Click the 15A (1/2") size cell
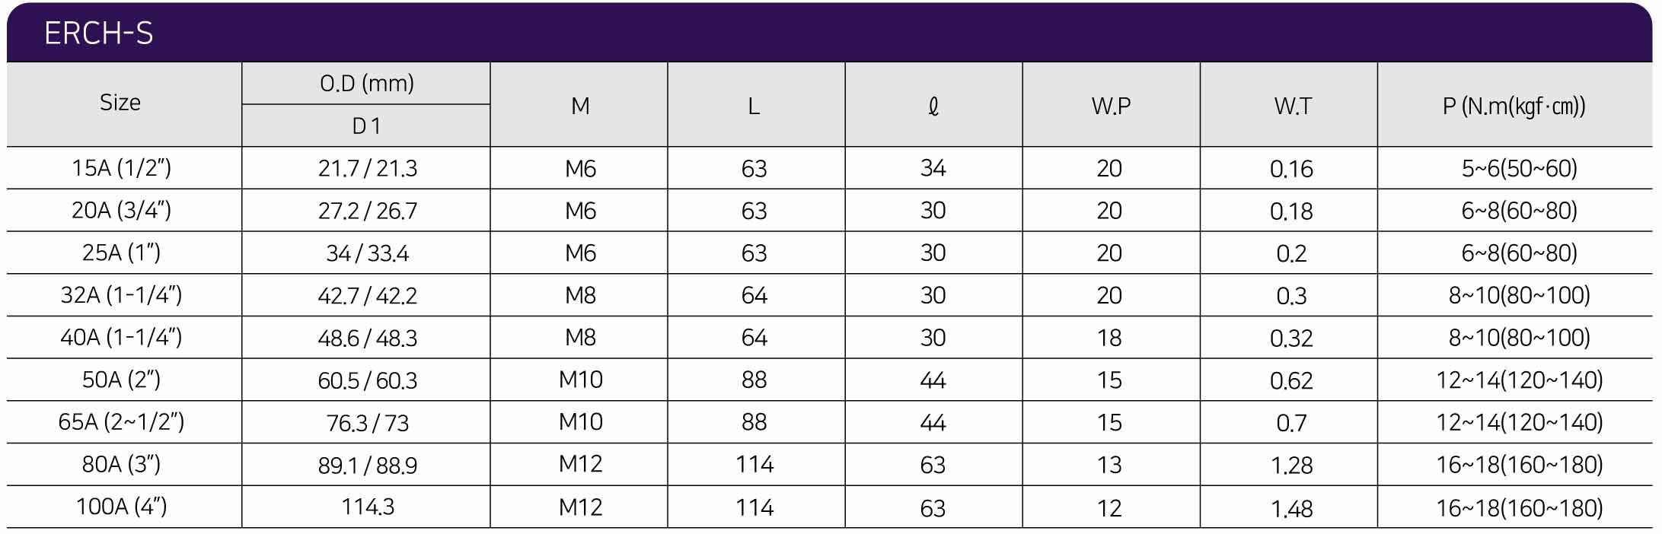Screen dimensions: 1662x534 (121, 168)
